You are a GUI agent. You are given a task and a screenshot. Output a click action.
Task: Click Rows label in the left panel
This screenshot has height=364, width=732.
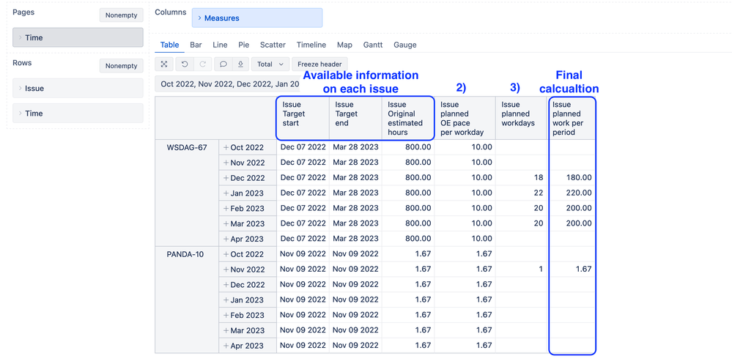[x=22, y=62]
